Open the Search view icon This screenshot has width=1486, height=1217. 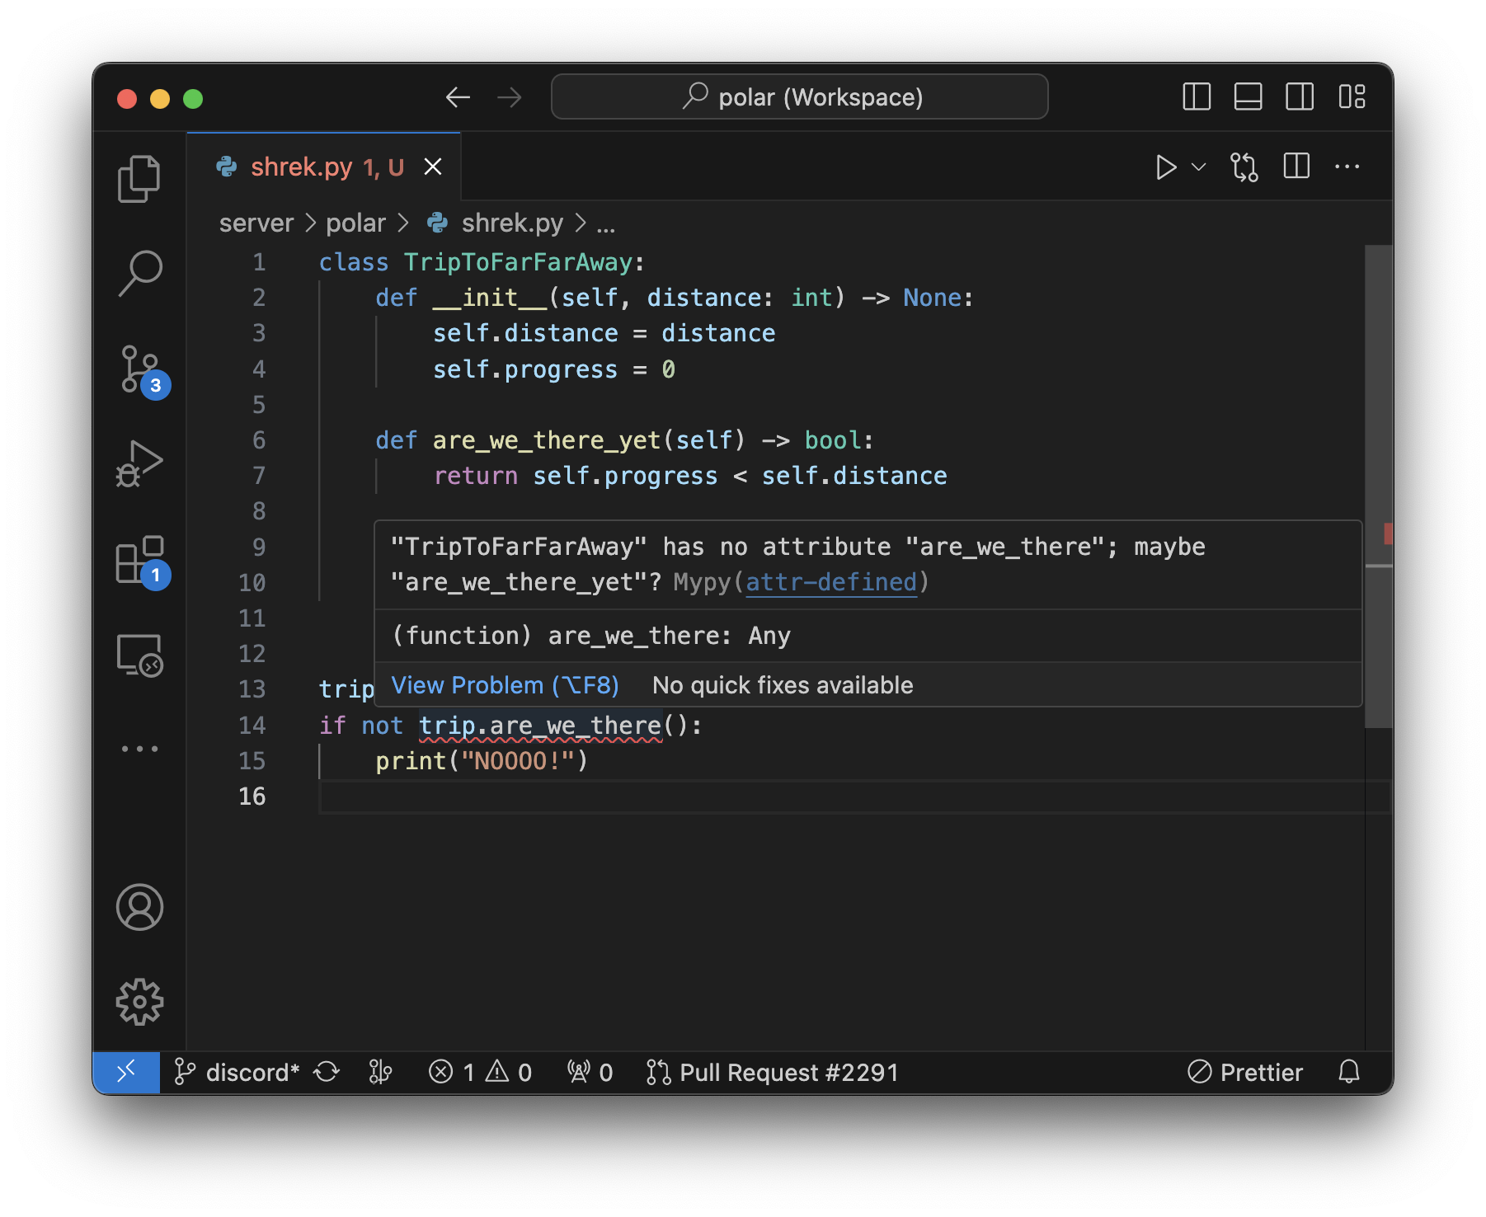pos(139,273)
